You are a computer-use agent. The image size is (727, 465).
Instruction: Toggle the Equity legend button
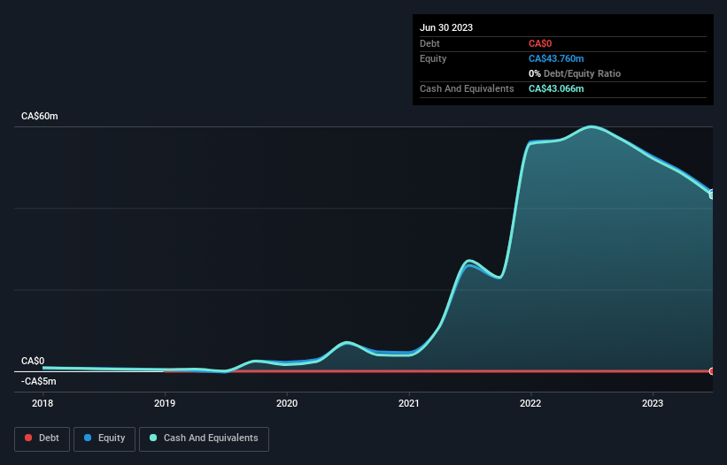(x=104, y=438)
